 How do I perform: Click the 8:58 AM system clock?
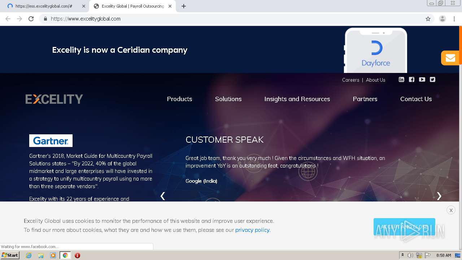click(x=444, y=255)
